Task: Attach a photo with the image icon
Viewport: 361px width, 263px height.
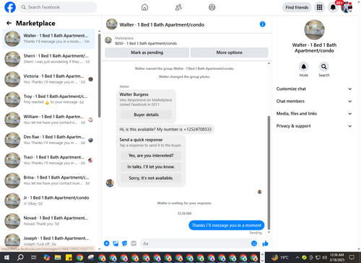Action: pyautogui.click(x=116, y=244)
